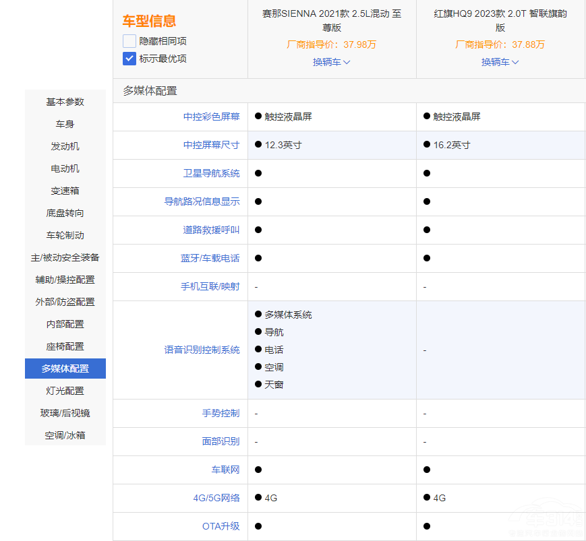Click the OTA升级 link
586x541 pixels.
pyautogui.click(x=221, y=526)
